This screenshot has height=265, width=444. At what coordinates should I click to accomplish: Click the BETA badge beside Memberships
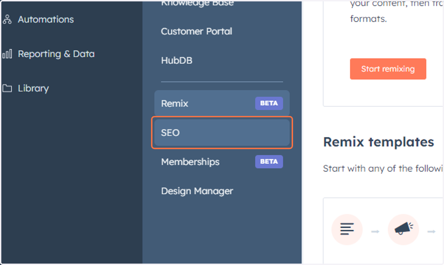tap(269, 162)
